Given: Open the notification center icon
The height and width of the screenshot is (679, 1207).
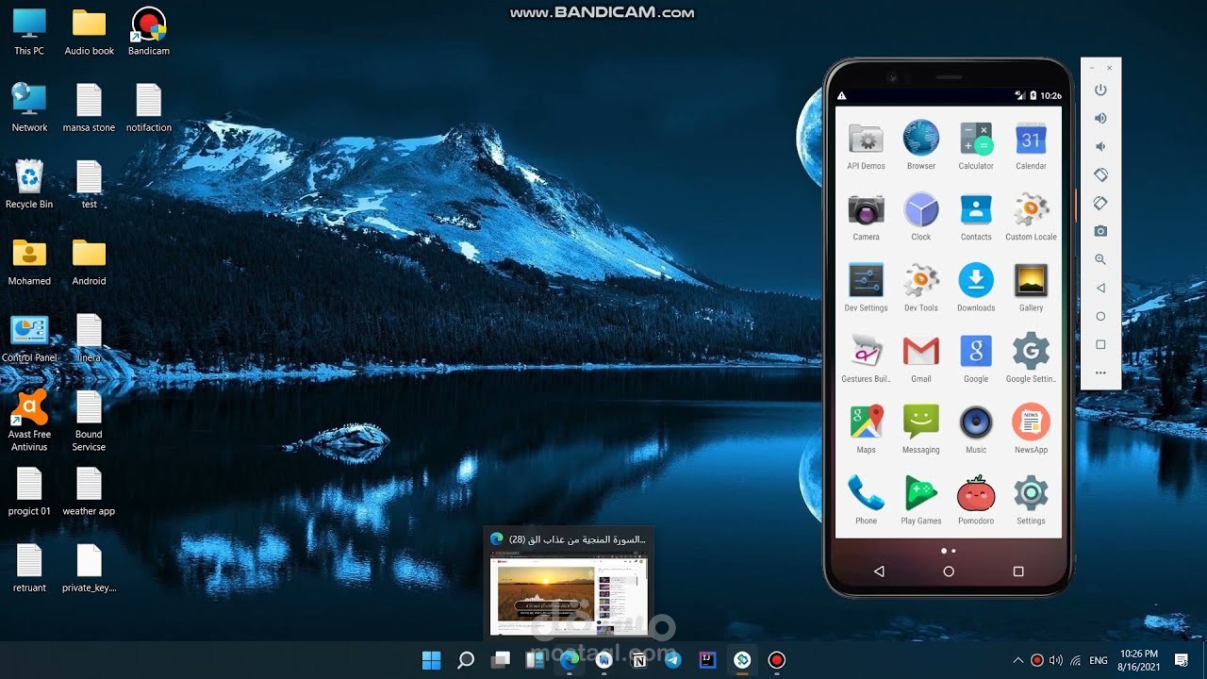Looking at the screenshot, I should pos(1181,660).
